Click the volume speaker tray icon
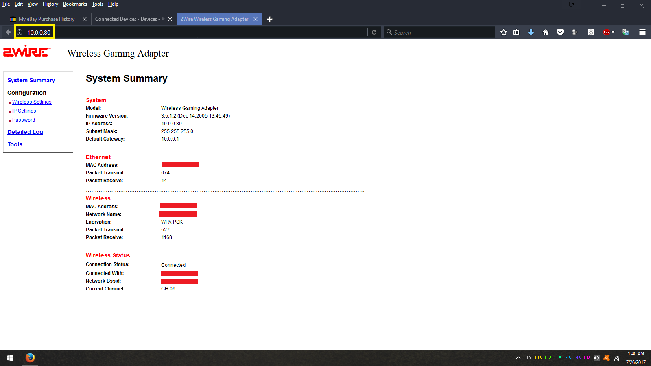The width and height of the screenshot is (651, 366). (596, 358)
